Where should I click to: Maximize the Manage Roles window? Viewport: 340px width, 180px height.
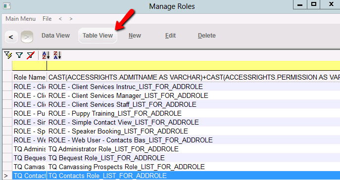(x=314, y=4)
